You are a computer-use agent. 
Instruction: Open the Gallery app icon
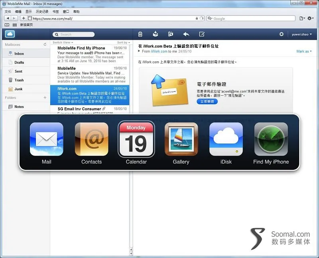181,139
